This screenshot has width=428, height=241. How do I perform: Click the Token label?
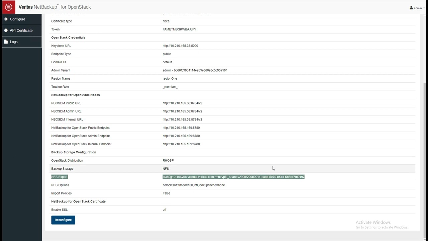pos(55,29)
